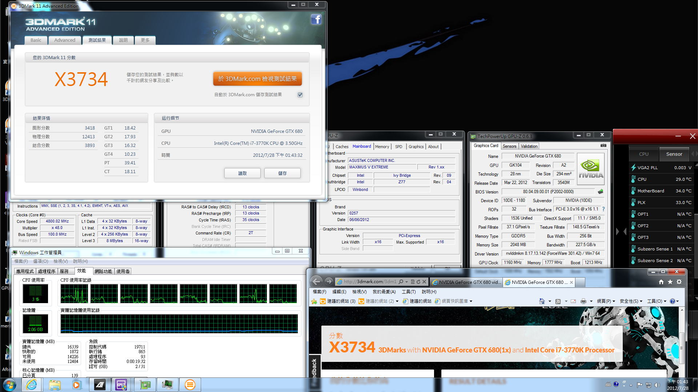Open Internet Explorer from the taskbar

pyautogui.click(x=32, y=385)
